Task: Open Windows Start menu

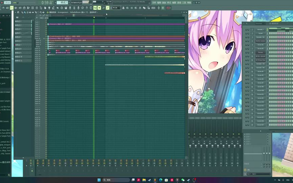Action: 99,180
